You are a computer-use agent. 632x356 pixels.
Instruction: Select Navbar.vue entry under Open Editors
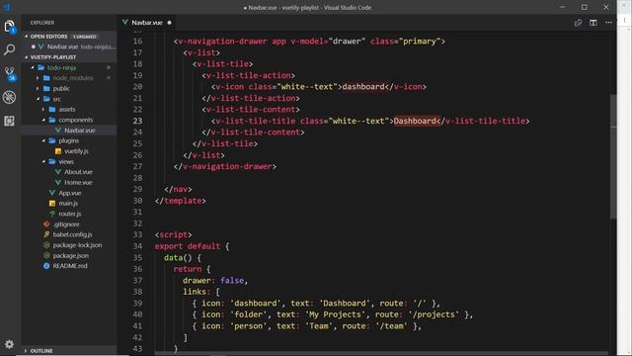[62, 46]
